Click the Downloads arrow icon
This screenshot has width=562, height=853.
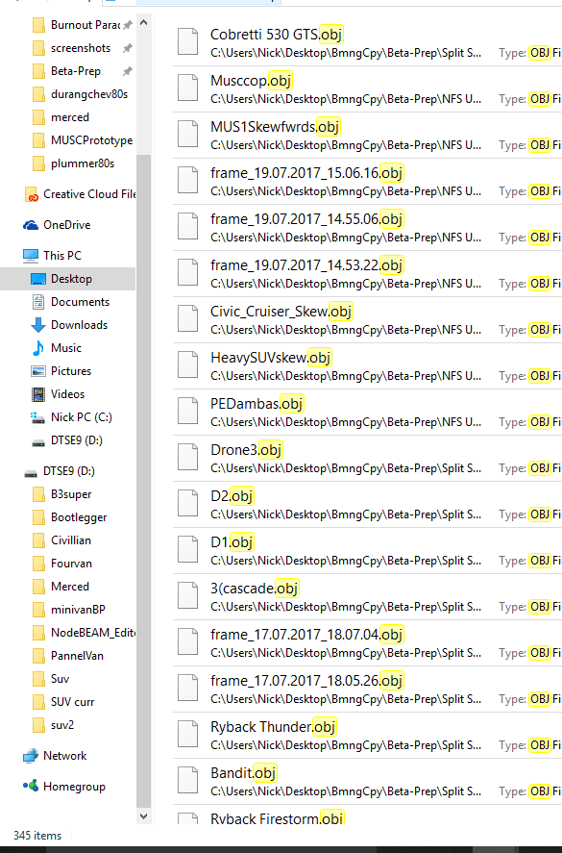click(x=38, y=325)
